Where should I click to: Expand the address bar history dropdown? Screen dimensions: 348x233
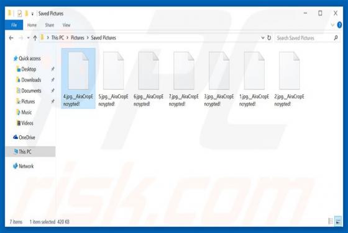[x=263, y=38]
